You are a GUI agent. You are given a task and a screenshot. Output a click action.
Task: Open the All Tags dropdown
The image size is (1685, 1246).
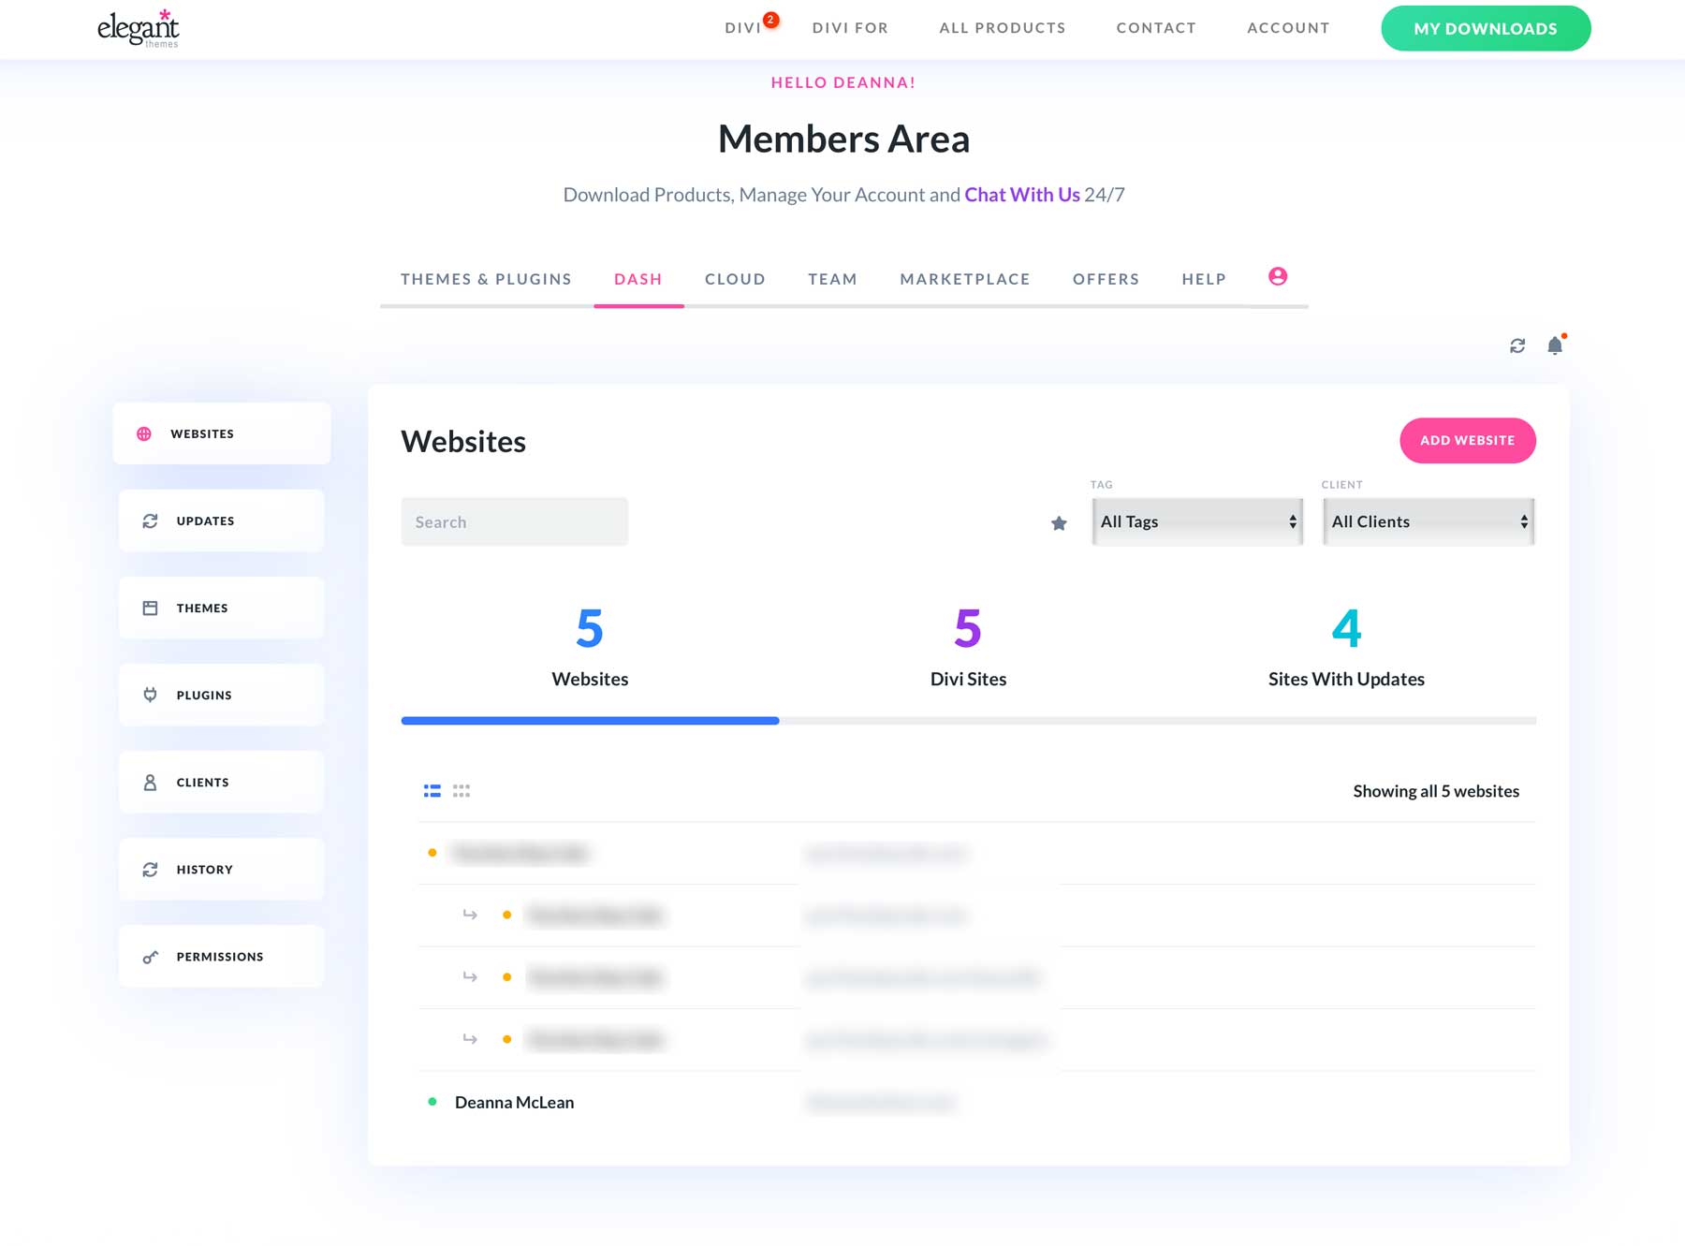(1197, 521)
